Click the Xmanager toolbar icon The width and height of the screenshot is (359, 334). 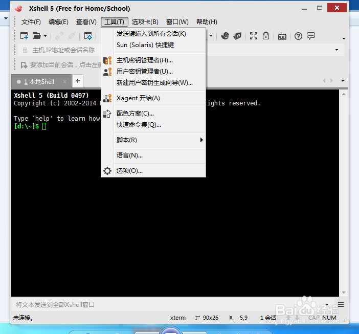click(x=237, y=36)
